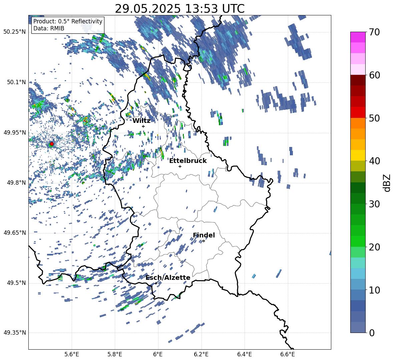Screen dimensions: 395x361
Task: Click the 50.25°N latitude label
Action: 15,32
